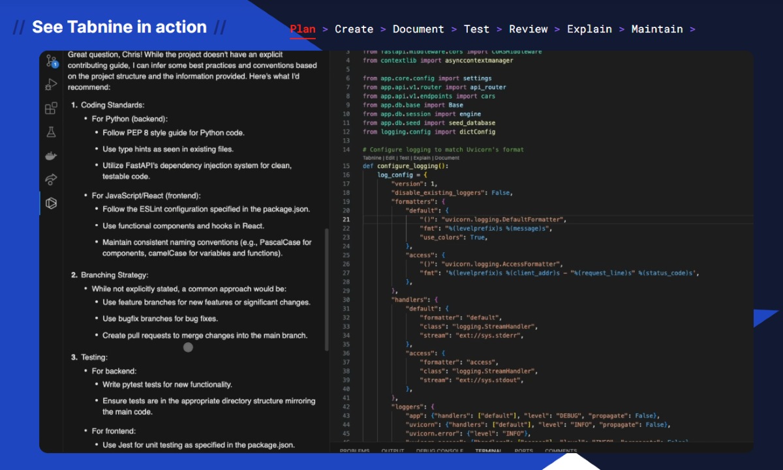Open the Extensions view icon
The width and height of the screenshot is (783, 470).
(x=51, y=108)
